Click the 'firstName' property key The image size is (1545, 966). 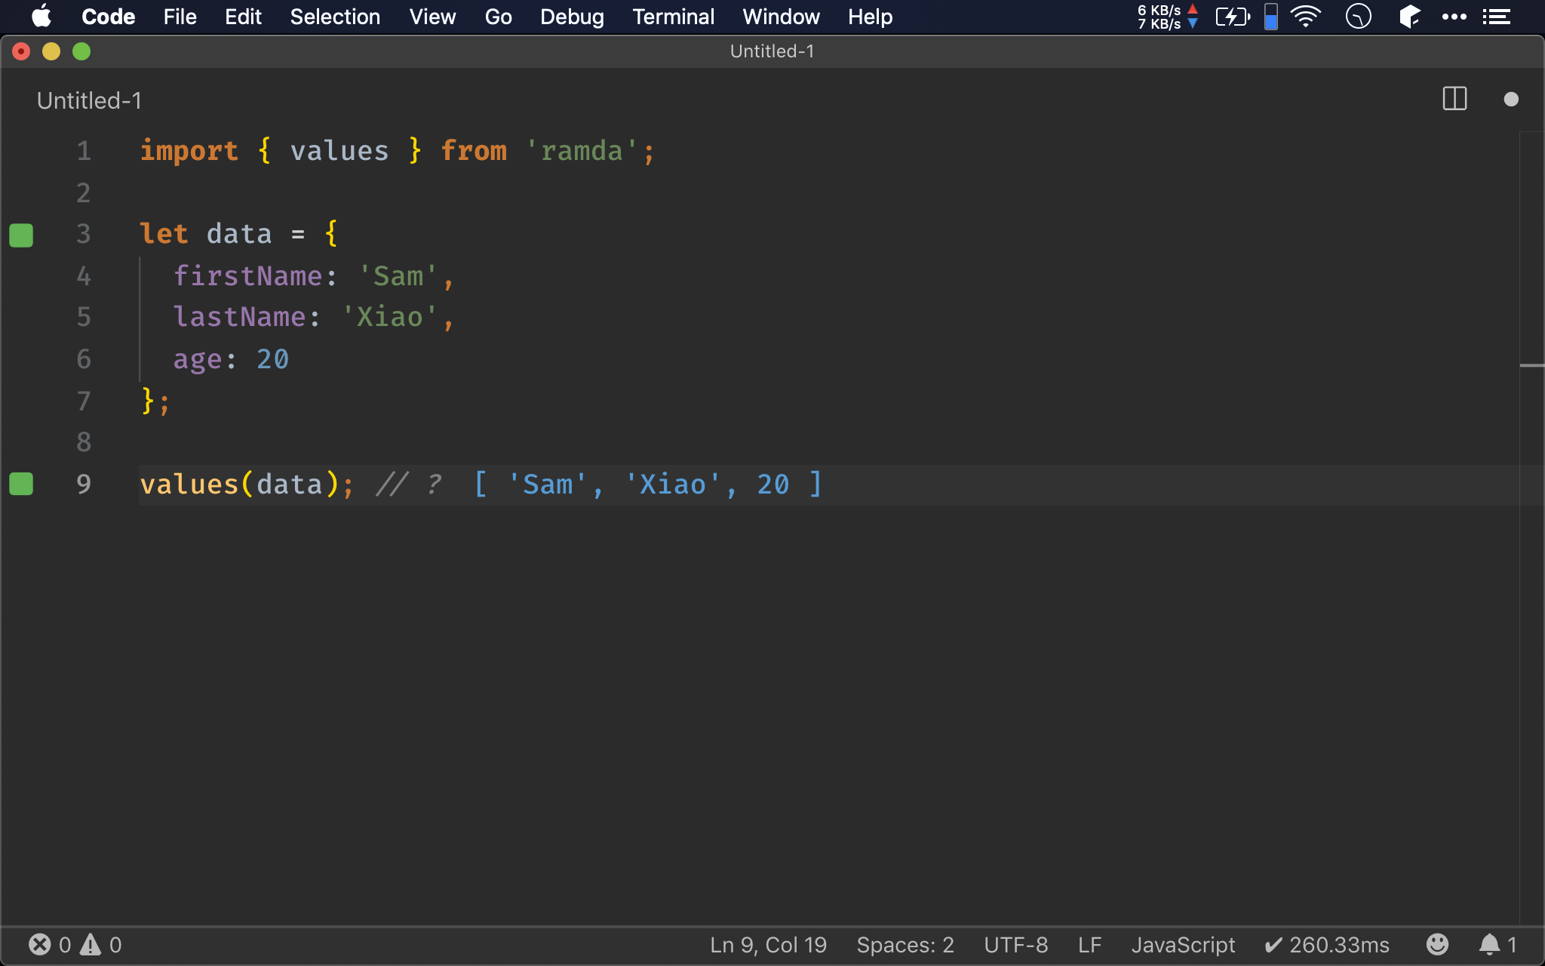(247, 275)
